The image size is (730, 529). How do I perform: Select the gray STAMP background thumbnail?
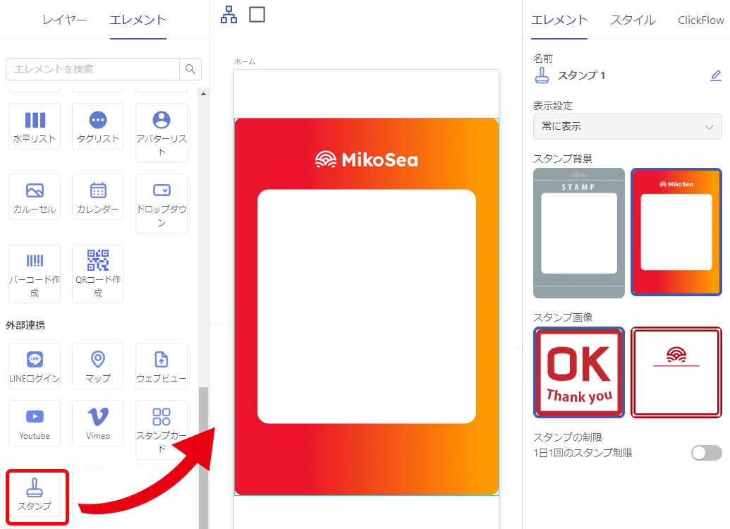coord(578,233)
